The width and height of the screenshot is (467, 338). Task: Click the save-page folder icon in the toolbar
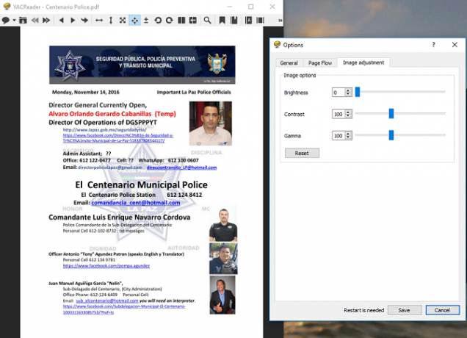pyautogui.click(x=23, y=21)
